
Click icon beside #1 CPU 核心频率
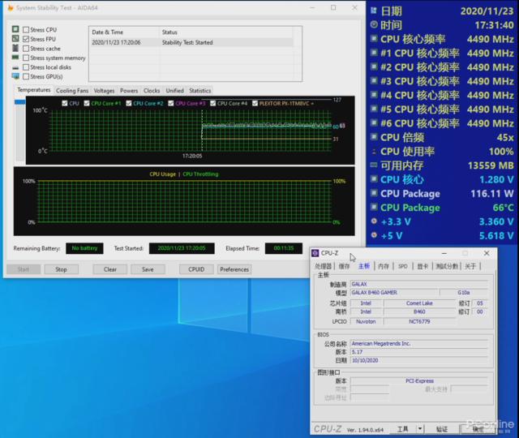tap(374, 53)
